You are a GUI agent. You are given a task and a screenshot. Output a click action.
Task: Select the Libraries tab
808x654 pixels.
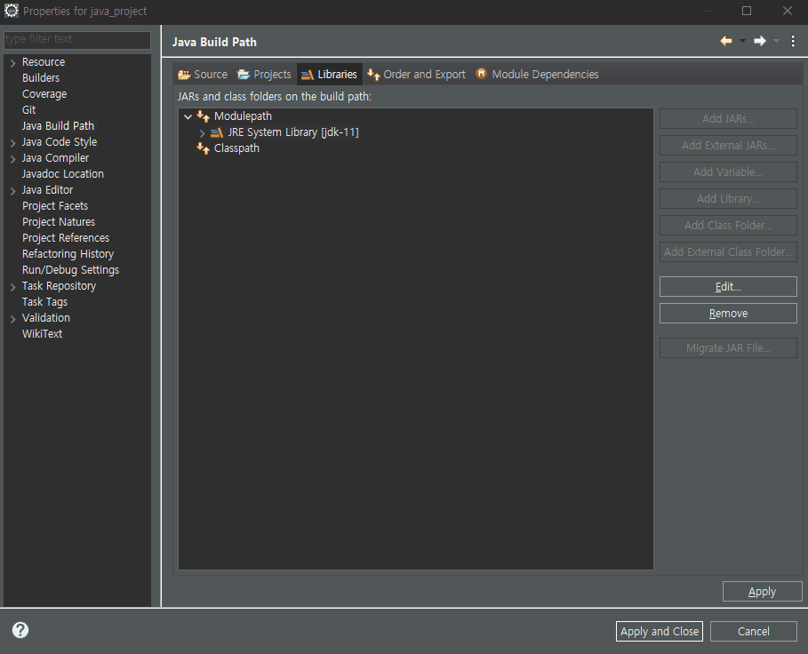pos(329,74)
